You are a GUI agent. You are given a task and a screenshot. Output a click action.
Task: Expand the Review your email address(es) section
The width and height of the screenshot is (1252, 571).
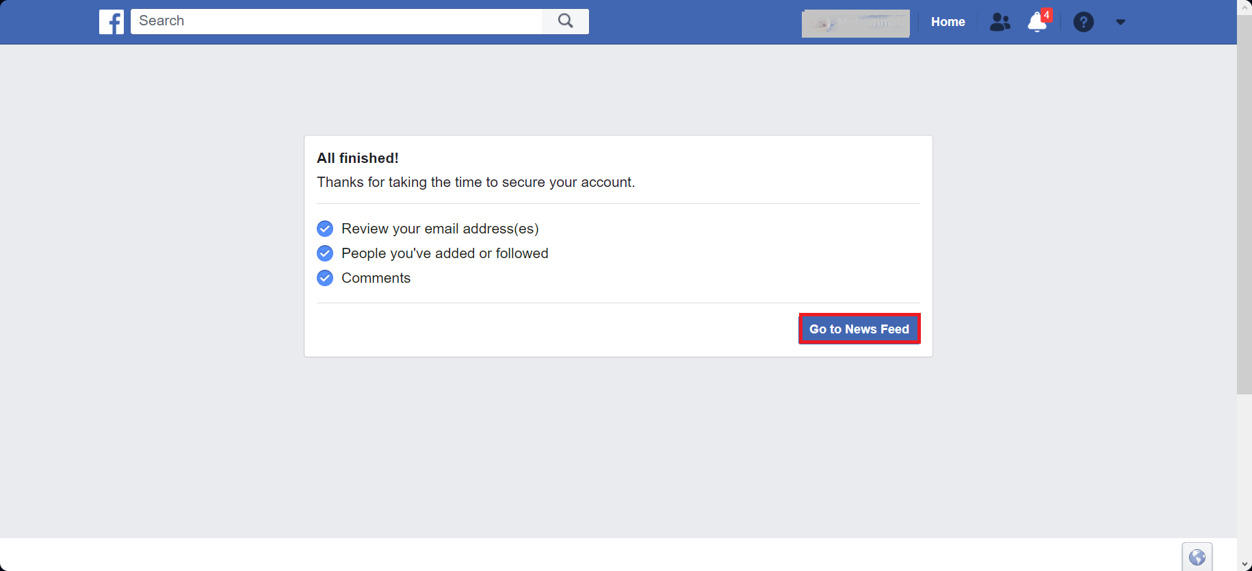pos(440,228)
